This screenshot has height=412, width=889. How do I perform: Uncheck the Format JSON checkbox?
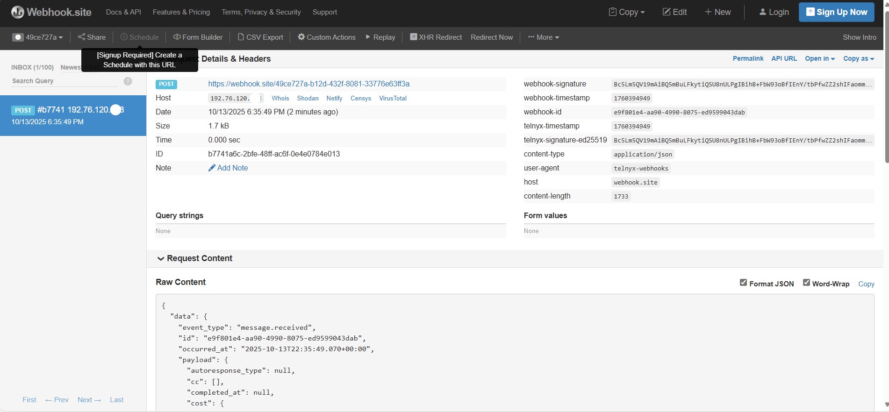click(x=743, y=283)
